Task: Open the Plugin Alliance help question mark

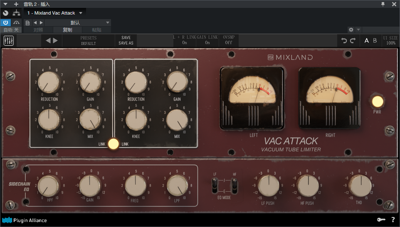Action: (x=393, y=220)
